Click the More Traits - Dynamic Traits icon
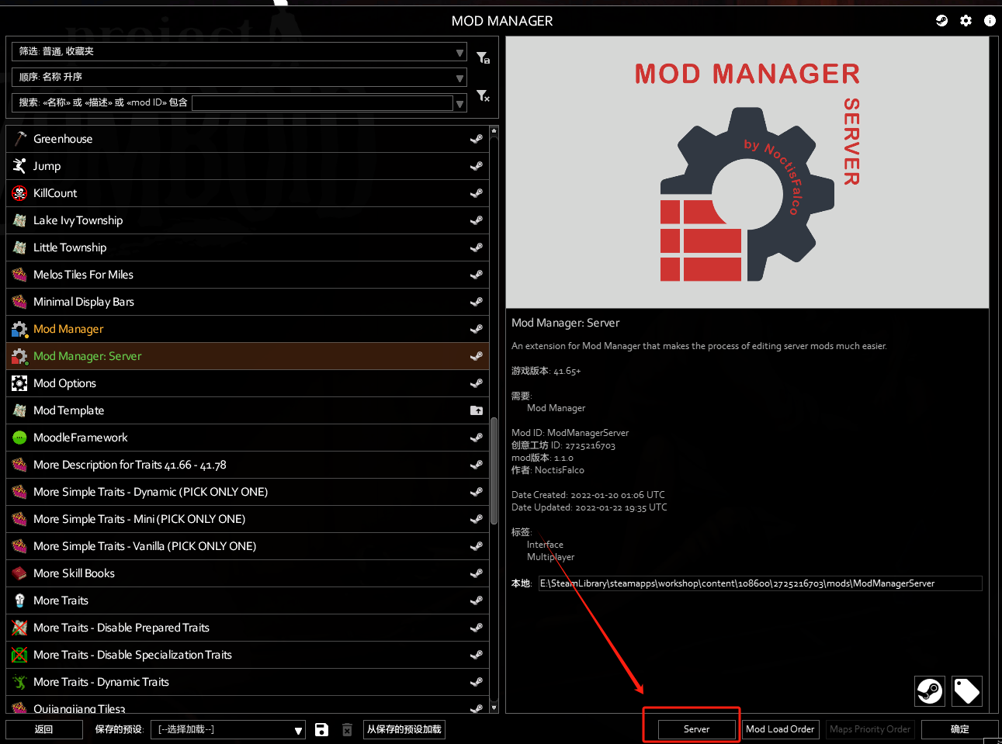This screenshot has height=744, width=1002. tap(19, 682)
